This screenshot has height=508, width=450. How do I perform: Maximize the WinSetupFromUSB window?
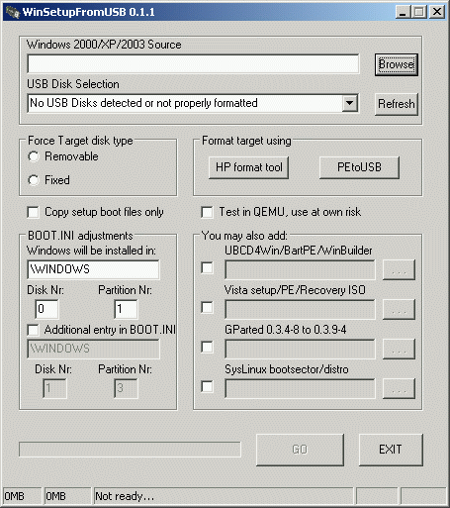[x=419, y=12]
